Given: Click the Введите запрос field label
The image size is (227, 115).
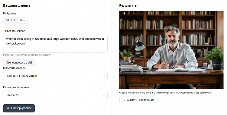Looking at the screenshot, I should [15, 31].
